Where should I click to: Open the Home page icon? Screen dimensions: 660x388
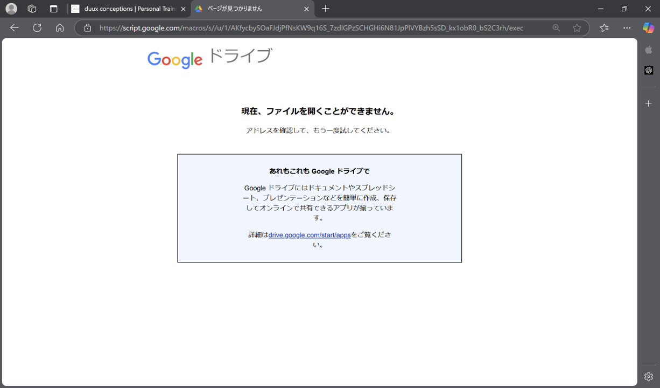60,28
